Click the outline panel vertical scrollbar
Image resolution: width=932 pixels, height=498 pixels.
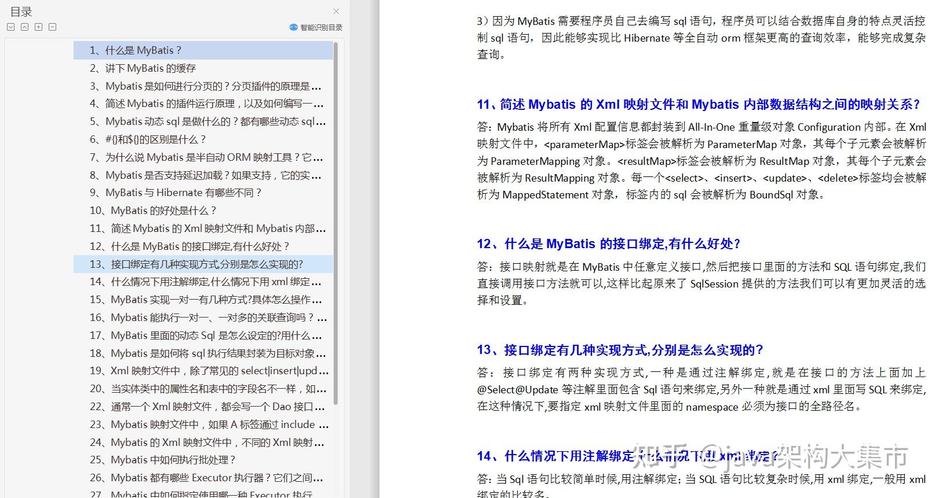[x=337, y=223]
